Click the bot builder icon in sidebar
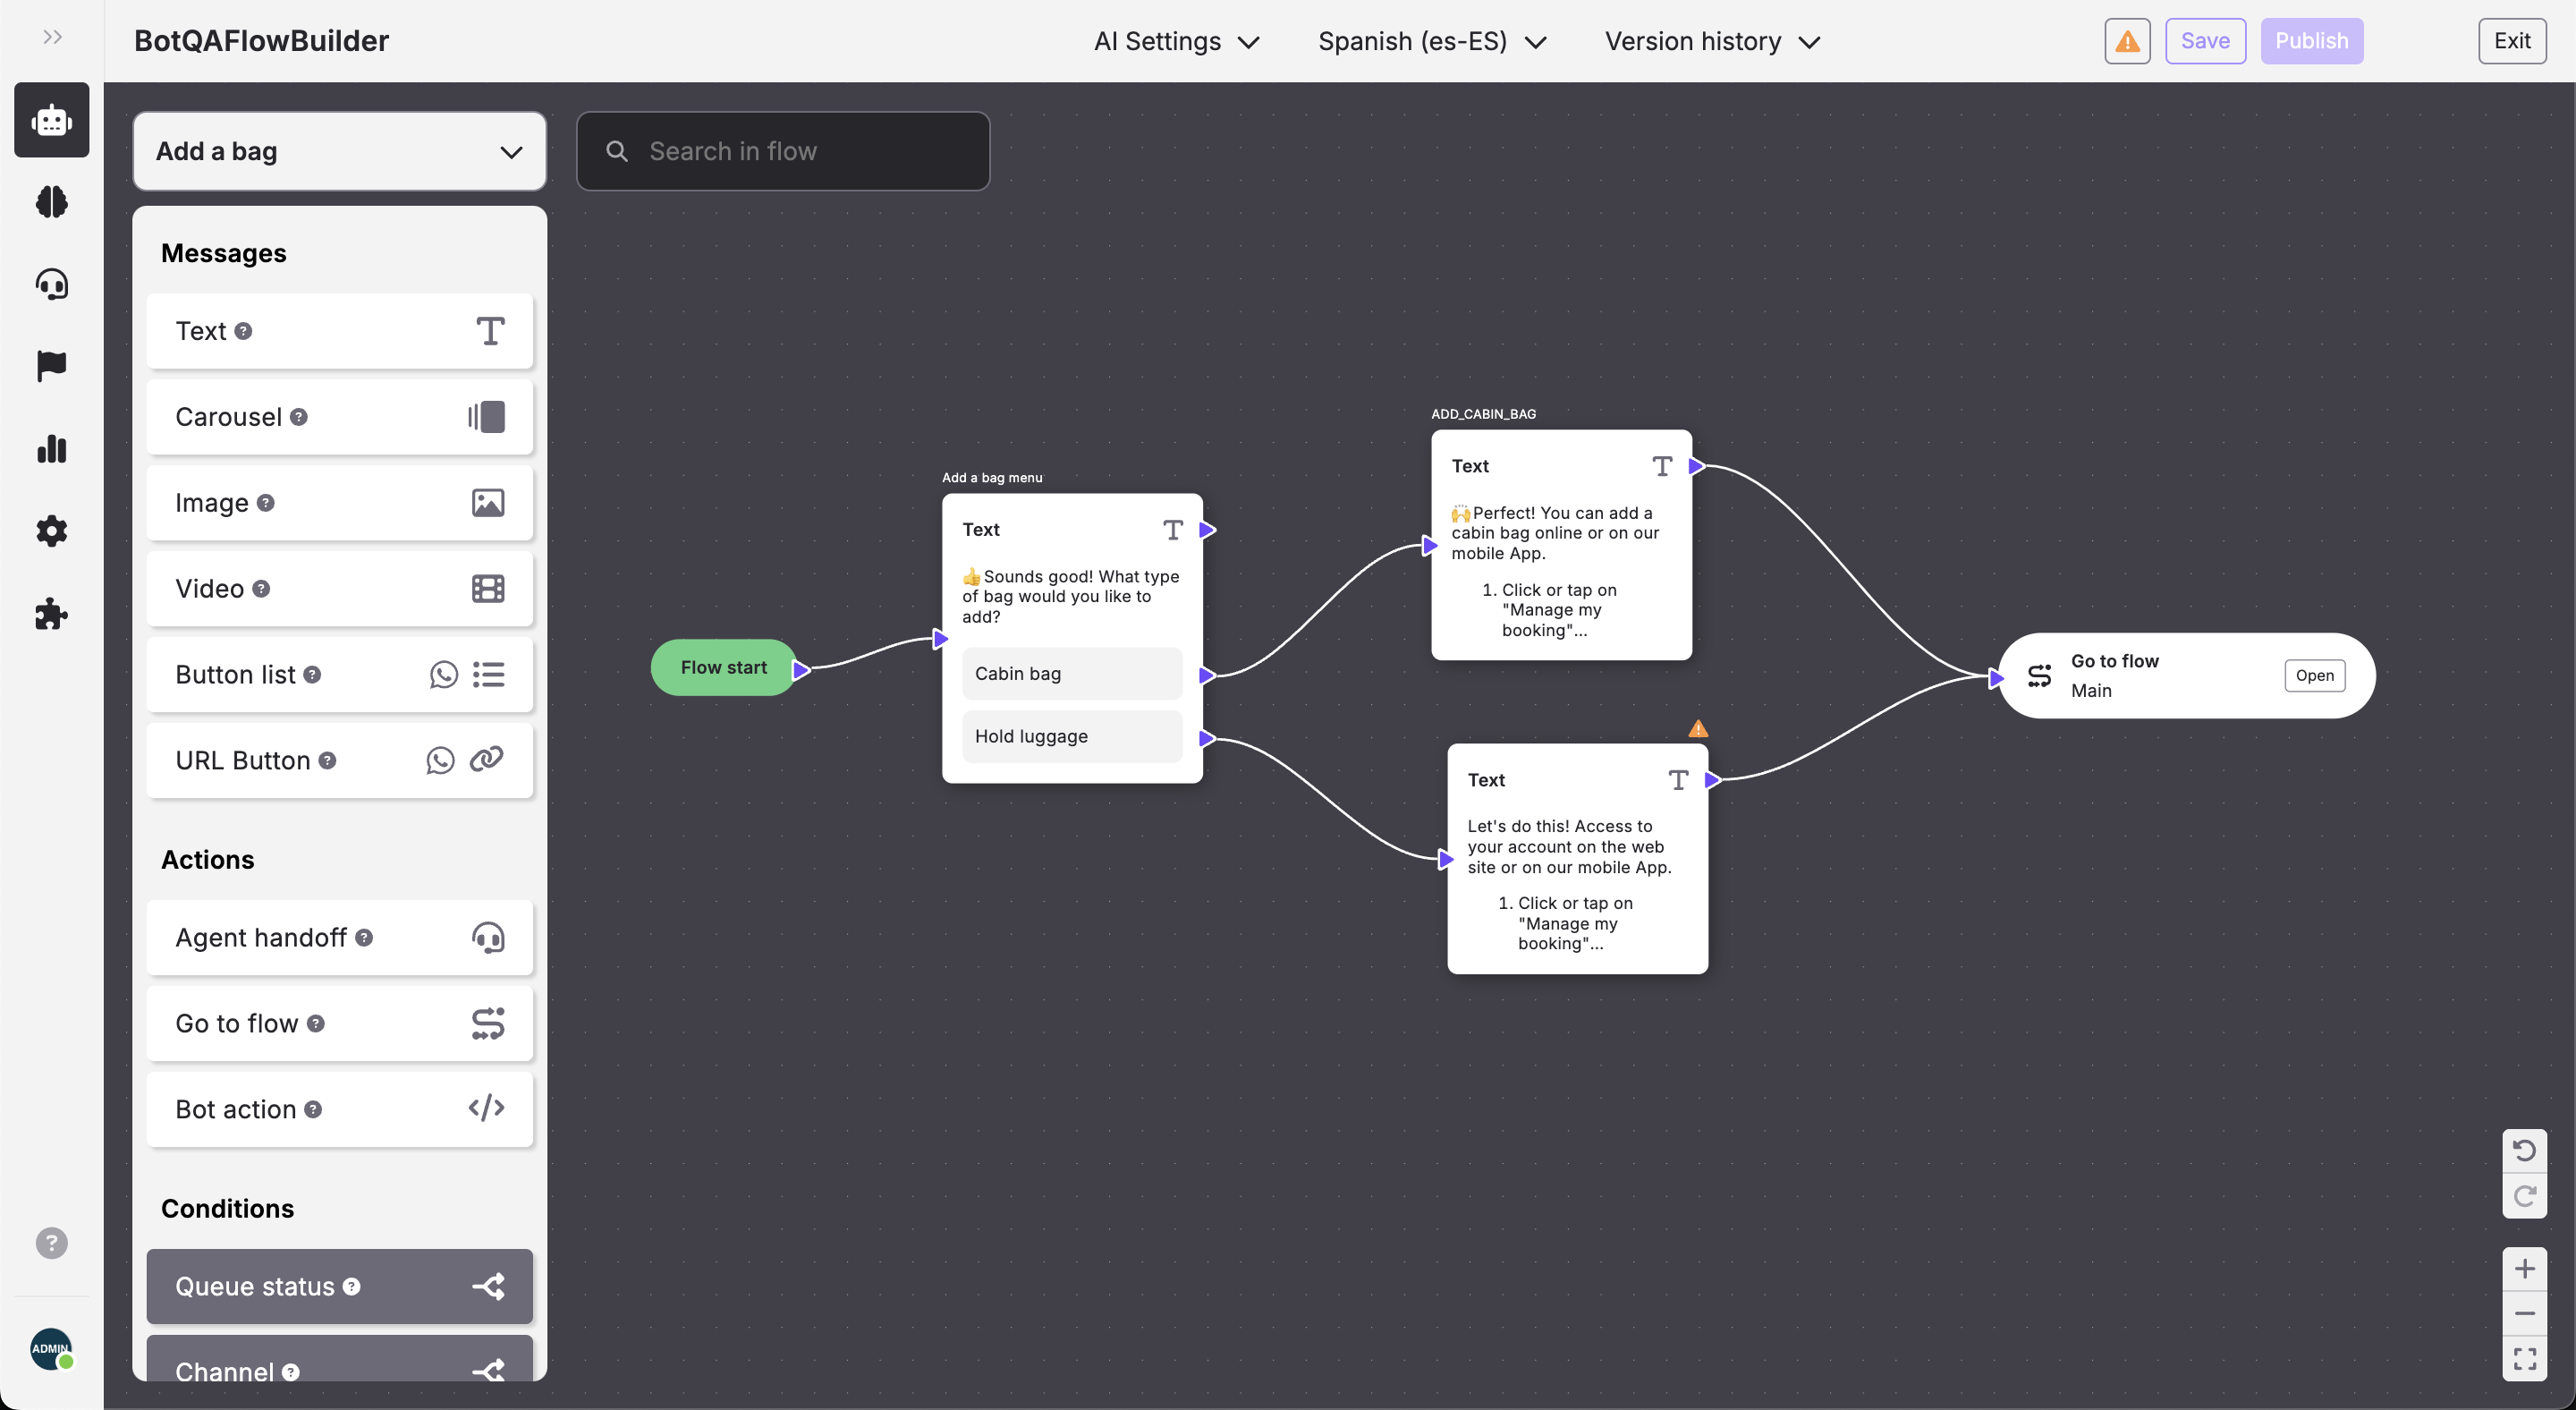This screenshot has width=2576, height=1410. coord(51,120)
